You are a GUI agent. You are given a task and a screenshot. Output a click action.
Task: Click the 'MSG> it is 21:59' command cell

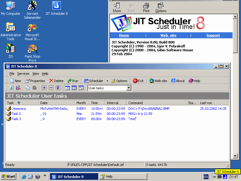click(140, 114)
